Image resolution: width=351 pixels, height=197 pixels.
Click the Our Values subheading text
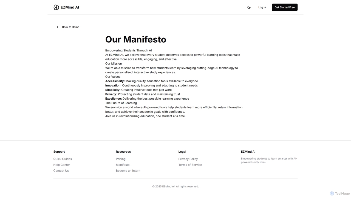(x=113, y=77)
